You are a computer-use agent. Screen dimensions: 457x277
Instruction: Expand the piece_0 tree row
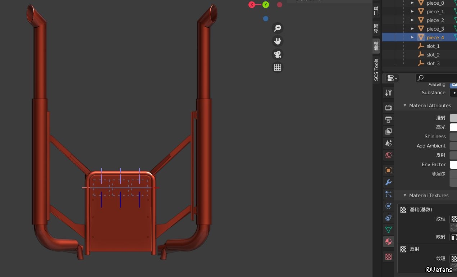[412, 3]
